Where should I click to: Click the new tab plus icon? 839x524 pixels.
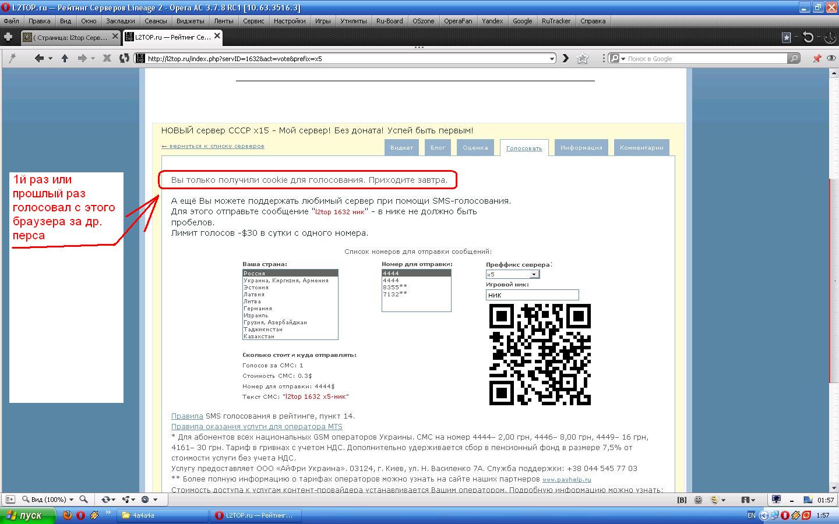click(x=8, y=37)
